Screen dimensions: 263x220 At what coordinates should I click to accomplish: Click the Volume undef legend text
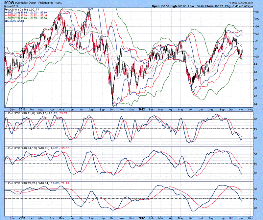pos(15,21)
